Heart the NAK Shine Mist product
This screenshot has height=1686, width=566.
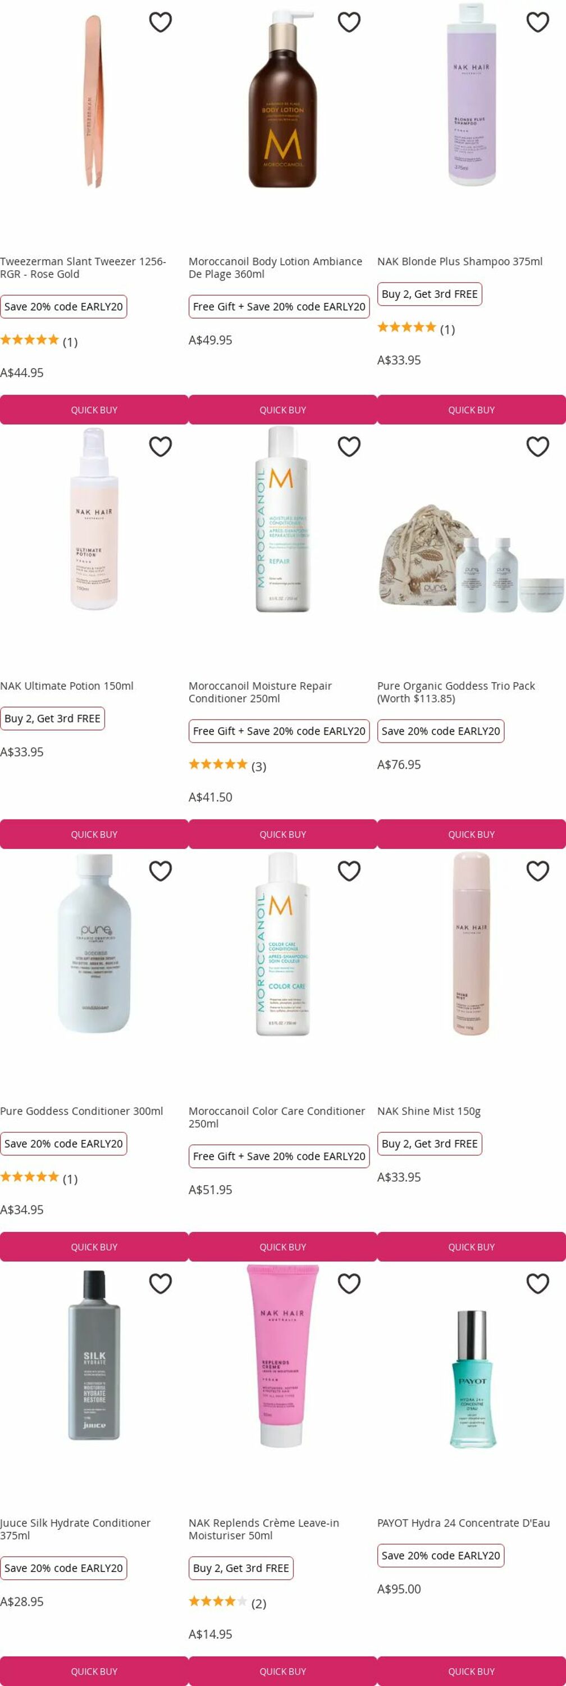point(538,871)
